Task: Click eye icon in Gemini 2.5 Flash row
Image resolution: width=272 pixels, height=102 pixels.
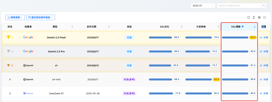Action: tap(261, 37)
